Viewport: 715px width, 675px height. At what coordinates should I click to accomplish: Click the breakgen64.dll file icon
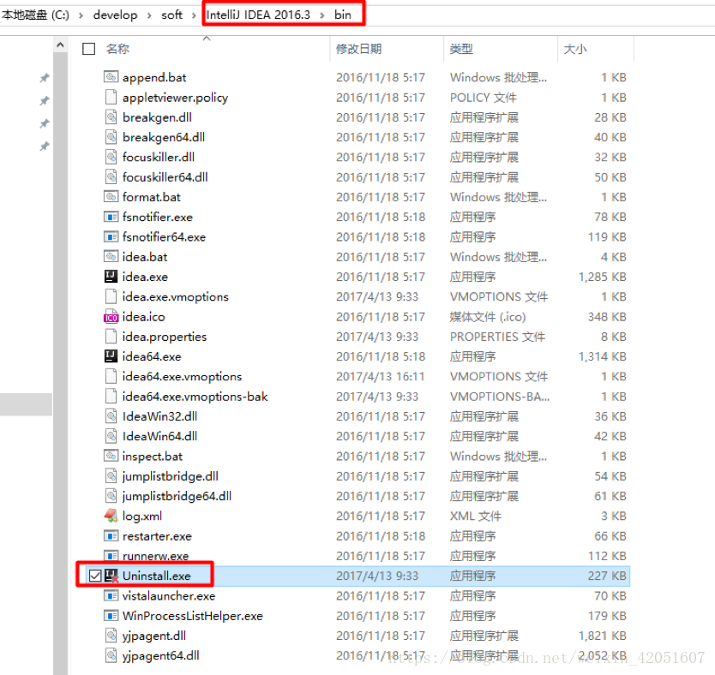111,137
